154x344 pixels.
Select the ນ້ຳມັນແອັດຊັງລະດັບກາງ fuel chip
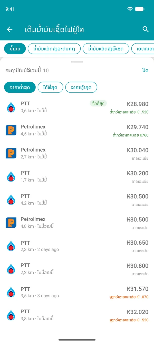pyautogui.click(x=54, y=49)
